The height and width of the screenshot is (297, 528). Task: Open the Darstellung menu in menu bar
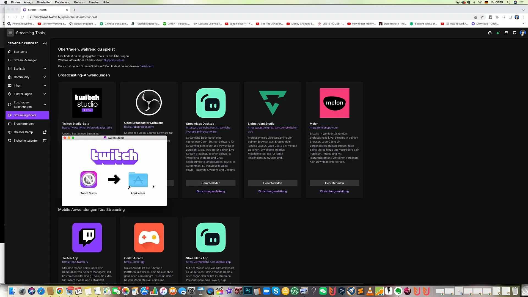[x=62, y=2]
